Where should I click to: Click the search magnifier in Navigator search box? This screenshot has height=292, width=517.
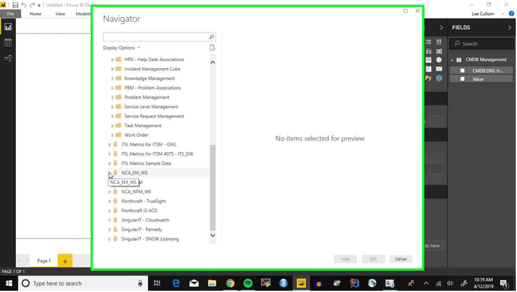click(x=212, y=37)
